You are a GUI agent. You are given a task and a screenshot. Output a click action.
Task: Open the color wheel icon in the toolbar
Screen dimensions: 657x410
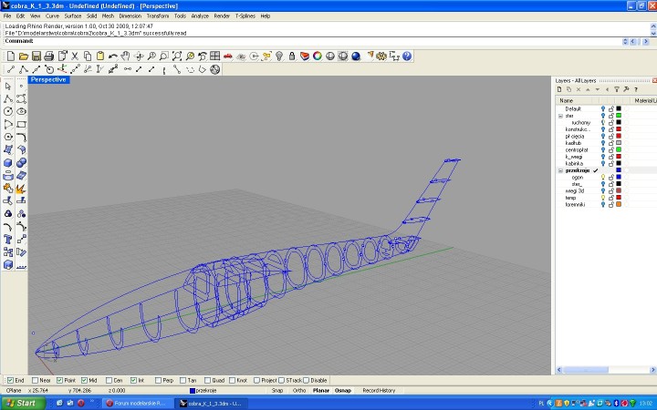tap(318, 56)
